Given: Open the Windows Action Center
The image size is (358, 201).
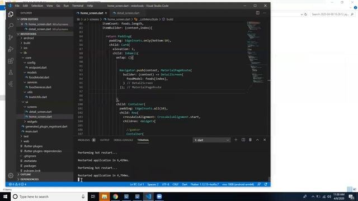Looking at the screenshot, I should pos(351,197).
